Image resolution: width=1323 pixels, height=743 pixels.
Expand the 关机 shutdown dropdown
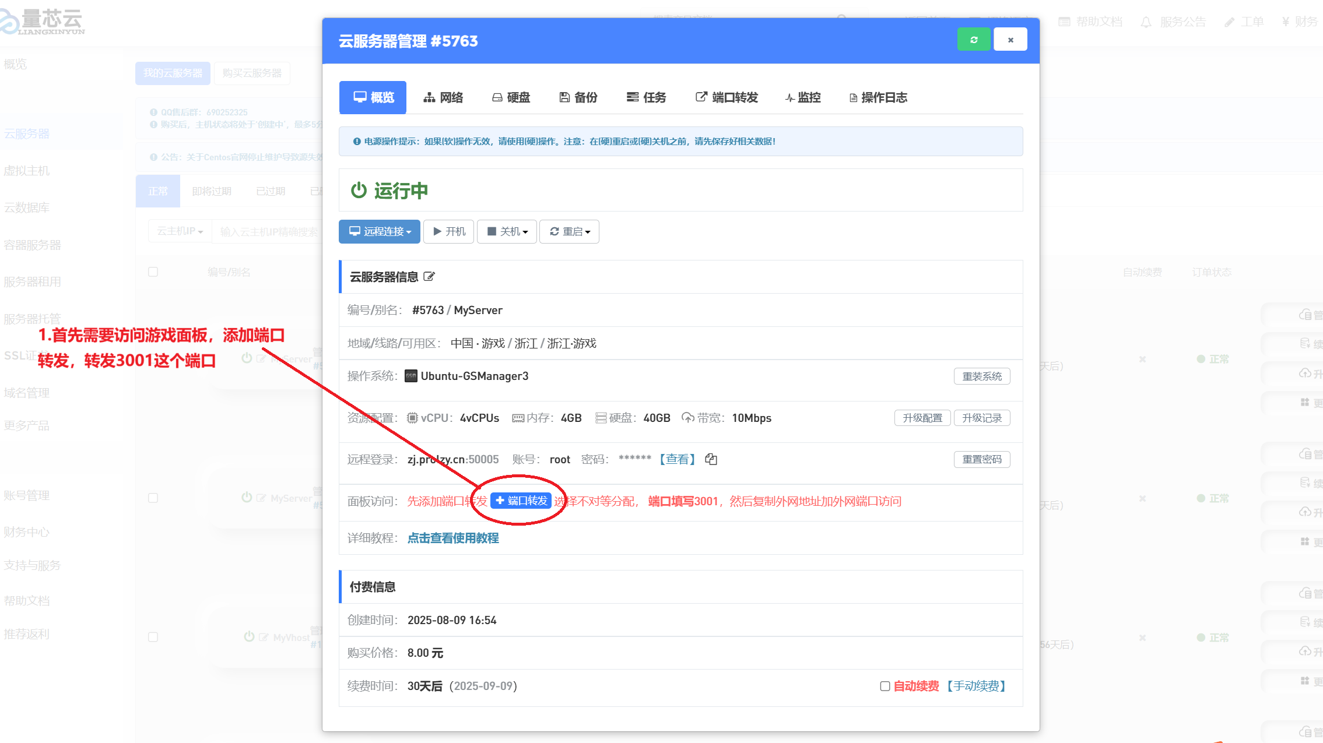[507, 231]
